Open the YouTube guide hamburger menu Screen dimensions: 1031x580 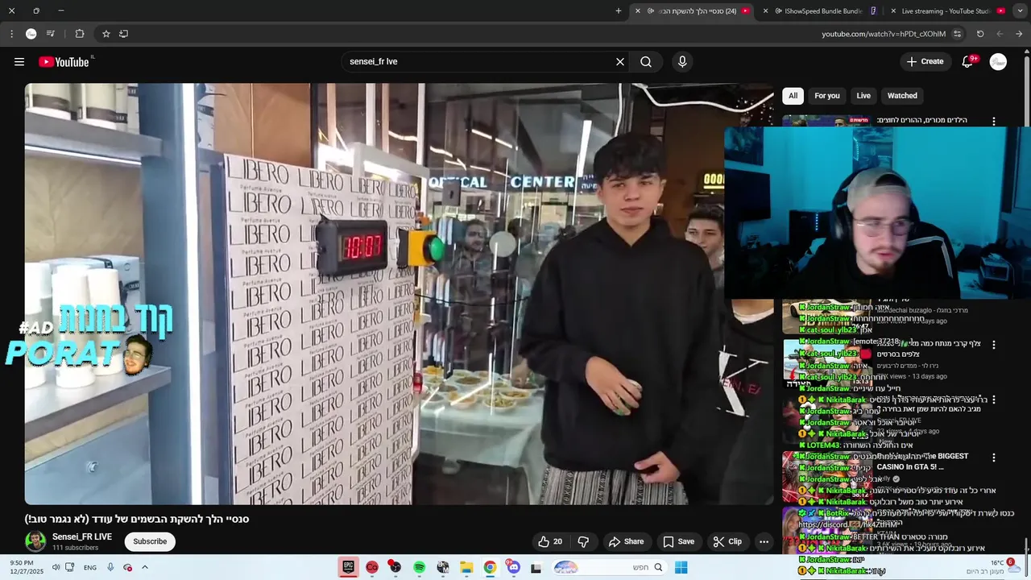[19, 62]
